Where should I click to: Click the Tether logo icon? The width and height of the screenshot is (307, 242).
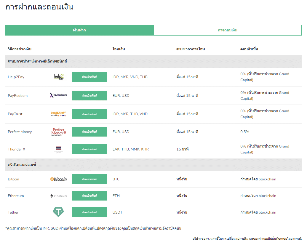point(58,212)
